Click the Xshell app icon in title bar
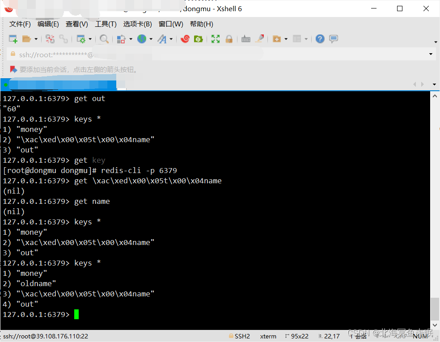440x342 pixels. [x=8, y=8]
